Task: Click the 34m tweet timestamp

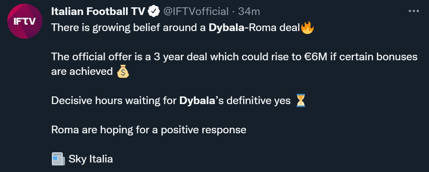Action: coord(249,12)
